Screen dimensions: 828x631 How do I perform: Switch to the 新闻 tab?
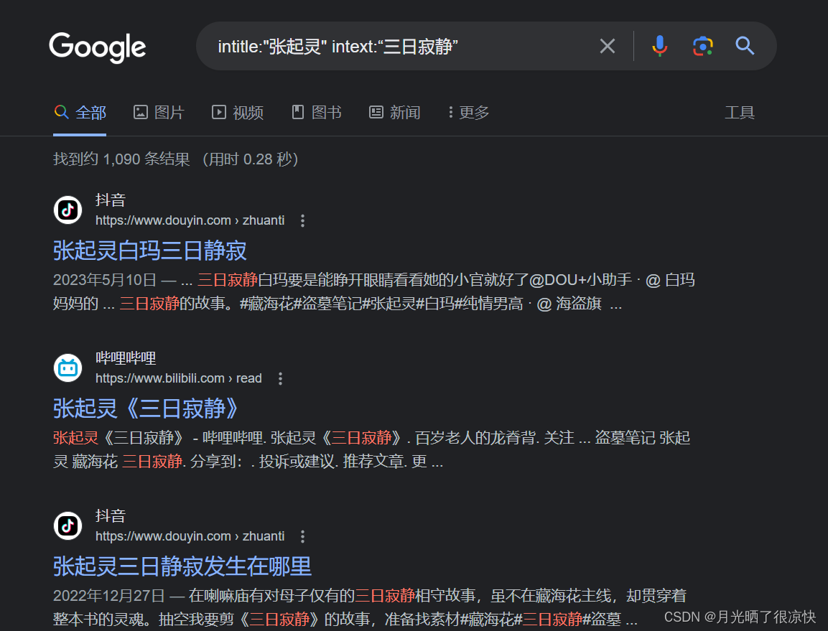click(x=394, y=113)
